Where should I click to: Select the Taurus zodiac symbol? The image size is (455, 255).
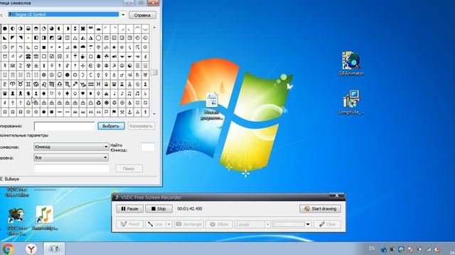pos(21,84)
